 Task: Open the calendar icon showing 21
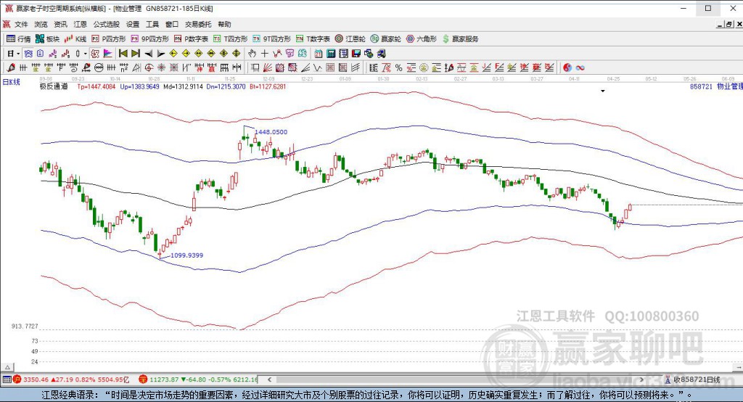(x=319, y=54)
